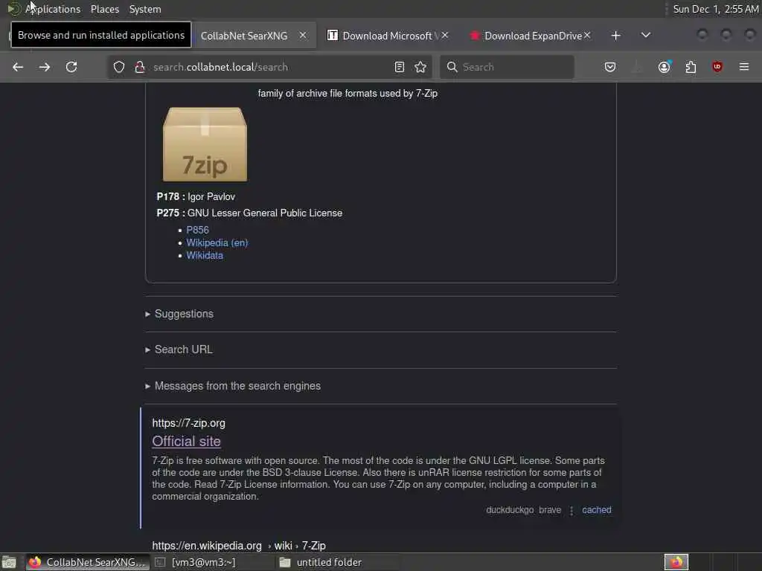Open the uBlock Origin extension
The height and width of the screenshot is (571, 762).
pyautogui.click(x=717, y=67)
